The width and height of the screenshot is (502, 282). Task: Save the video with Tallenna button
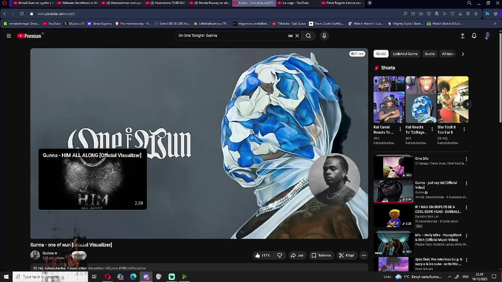click(x=321, y=255)
